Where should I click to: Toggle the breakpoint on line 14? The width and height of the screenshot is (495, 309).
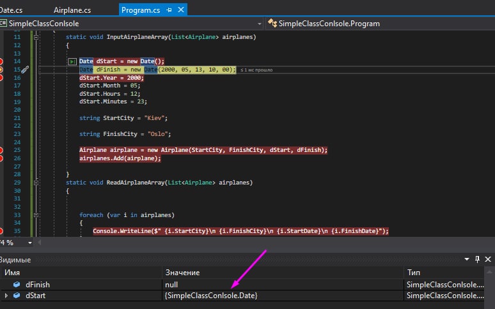coord(1,61)
